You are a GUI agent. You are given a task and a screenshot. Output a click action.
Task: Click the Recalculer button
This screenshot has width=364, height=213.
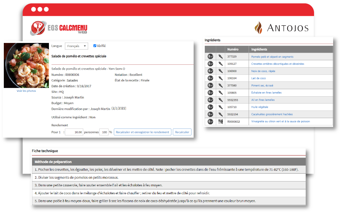182,132
